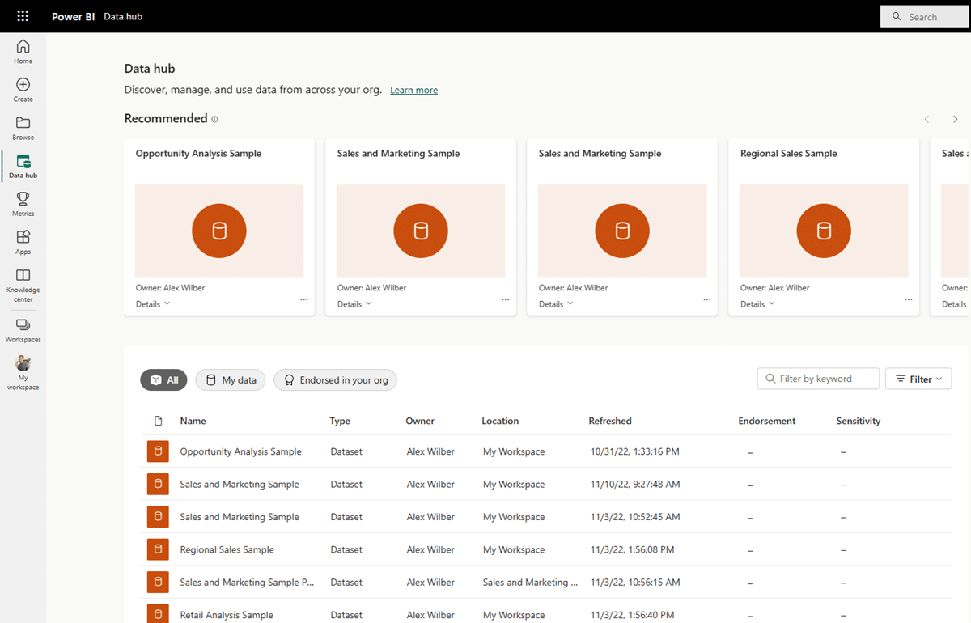Open the Home page from sidebar

click(23, 50)
